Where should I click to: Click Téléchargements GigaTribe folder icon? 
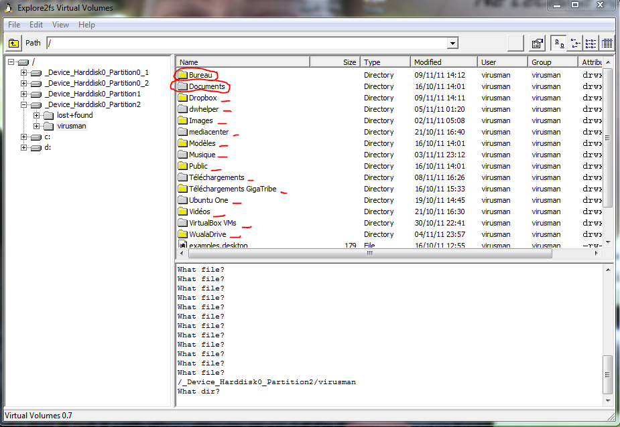tap(182, 189)
